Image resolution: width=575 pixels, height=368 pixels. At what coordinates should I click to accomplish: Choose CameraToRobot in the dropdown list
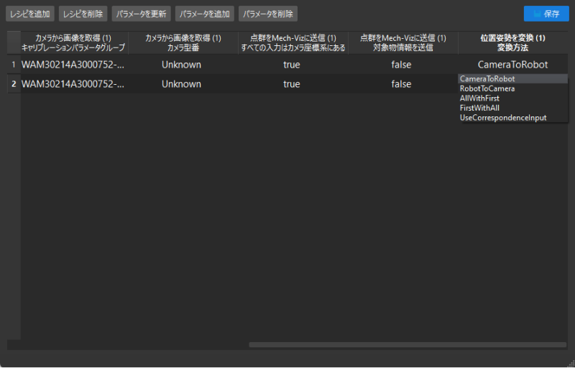pos(512,79)
